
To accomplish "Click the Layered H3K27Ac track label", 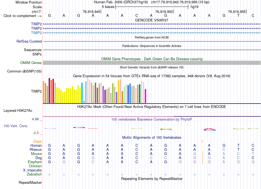I will click(18, 111).
